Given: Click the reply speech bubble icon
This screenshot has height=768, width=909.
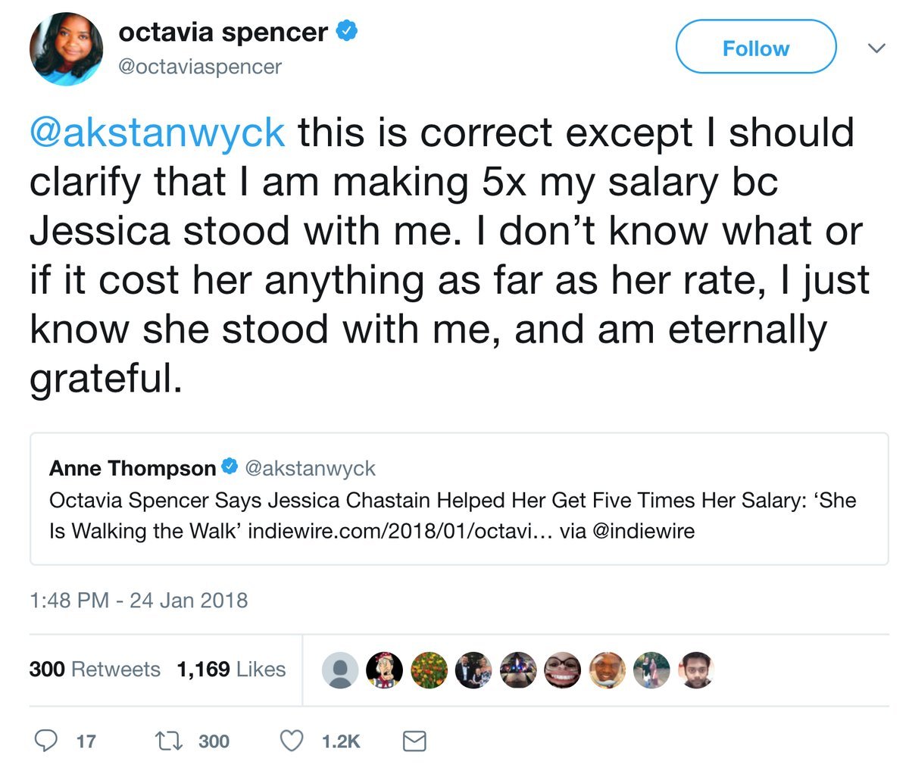Looking at the screenshot, I should point(46,740).
